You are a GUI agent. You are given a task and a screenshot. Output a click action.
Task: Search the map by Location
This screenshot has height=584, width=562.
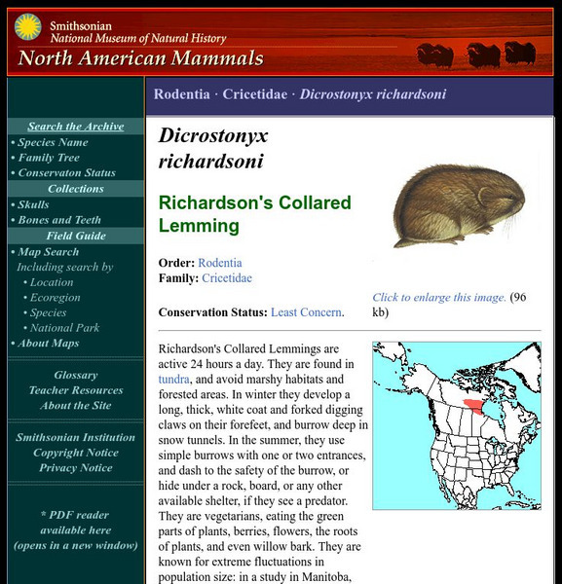tap(52, 282)
